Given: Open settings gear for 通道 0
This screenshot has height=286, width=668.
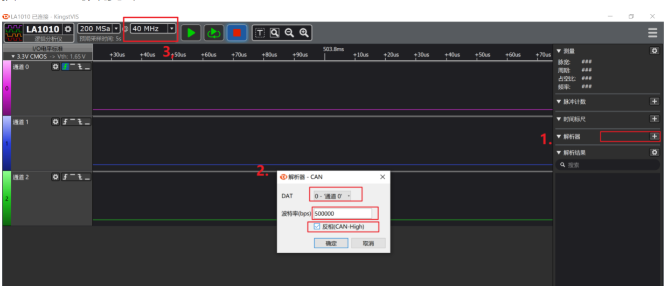Looking at the screenshot, I should pos(55,67).
